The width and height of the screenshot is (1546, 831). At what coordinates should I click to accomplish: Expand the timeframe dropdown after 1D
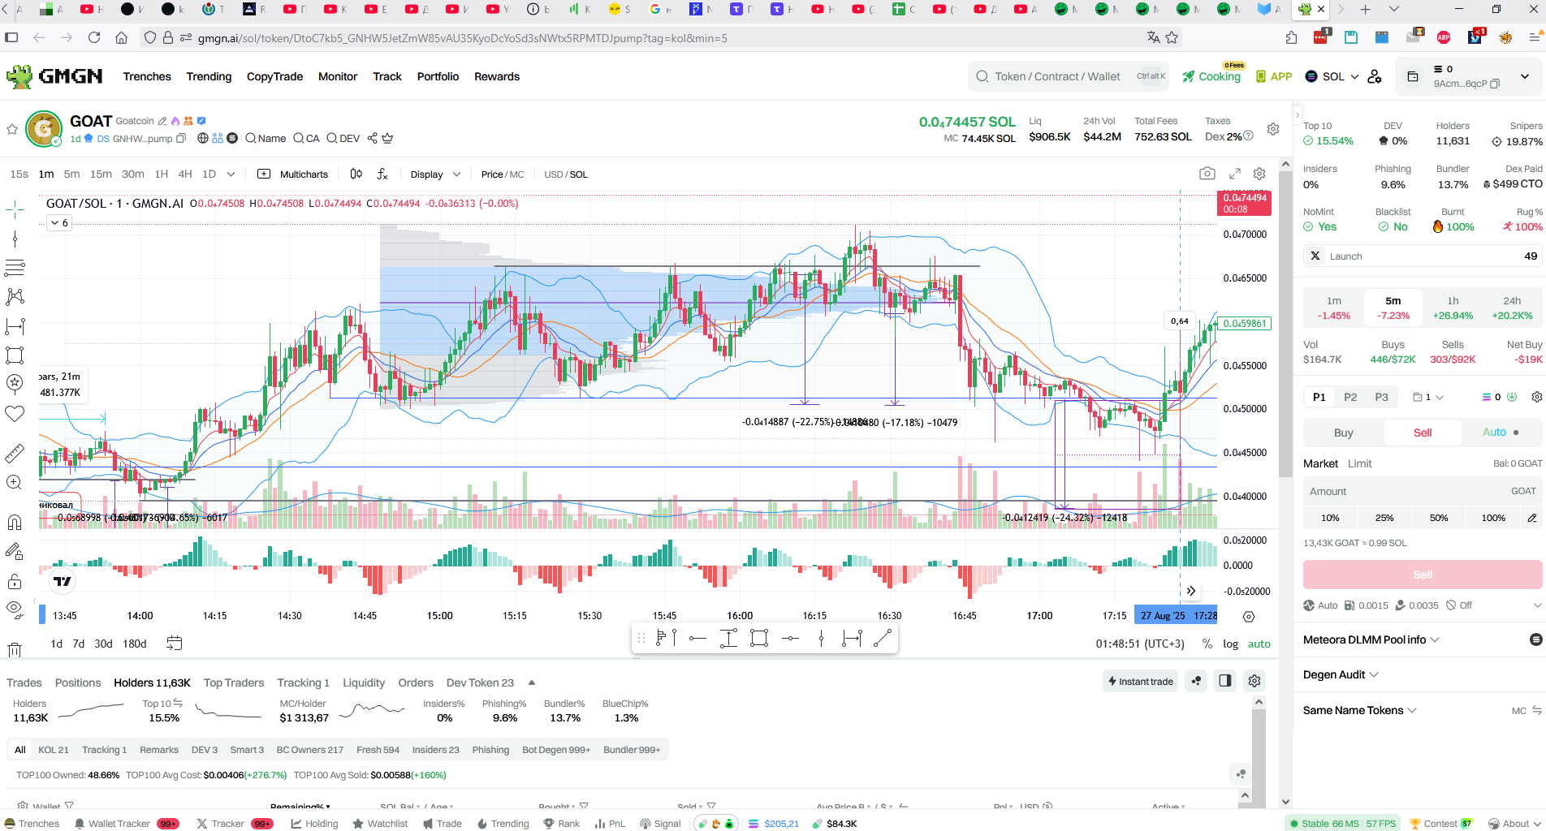[231, 174]
